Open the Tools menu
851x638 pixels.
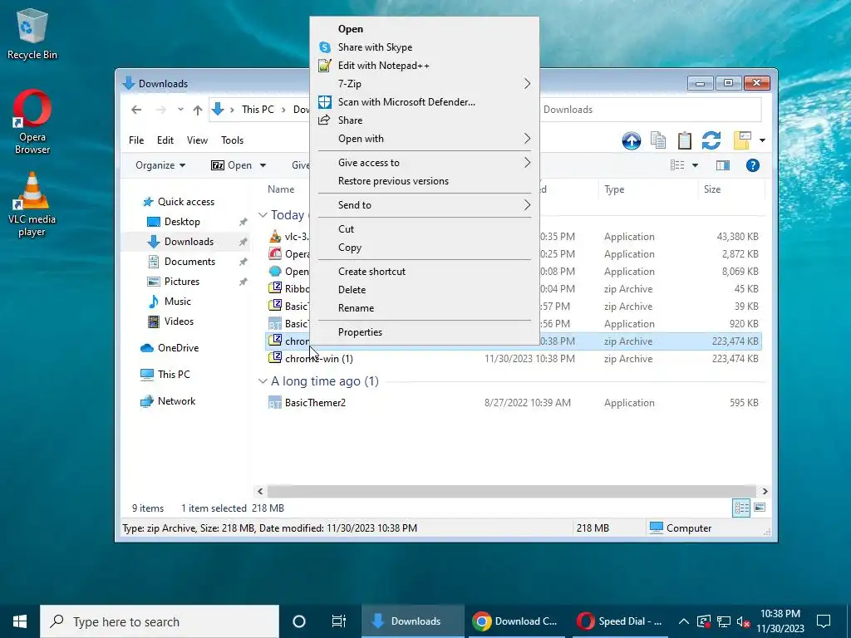(x=233, y=140)
